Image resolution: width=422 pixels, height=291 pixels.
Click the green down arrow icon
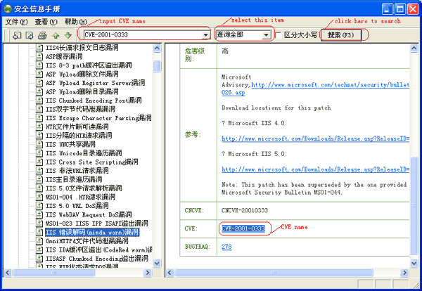(x=67, y=35)
